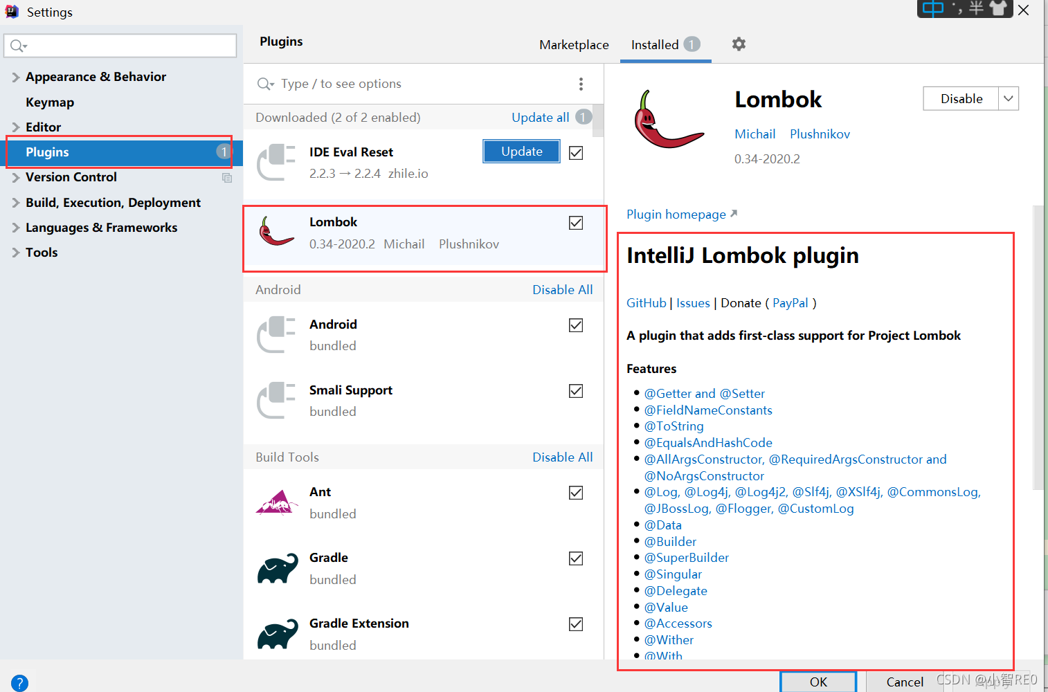Toggle the Ant plugin checkbox

(x=576, y=493)
